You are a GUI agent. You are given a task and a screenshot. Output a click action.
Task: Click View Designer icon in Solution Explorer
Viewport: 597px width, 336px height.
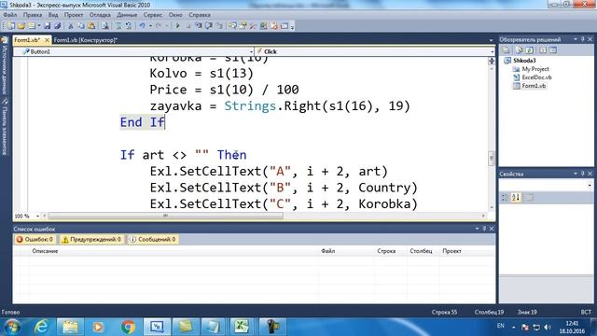(x=553, y=50)
